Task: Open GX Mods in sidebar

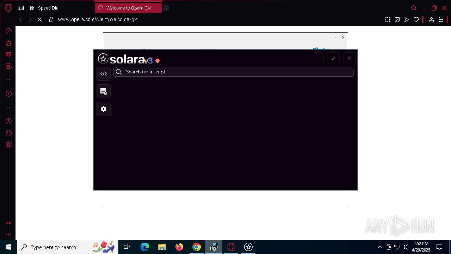Action: point(8,66)
